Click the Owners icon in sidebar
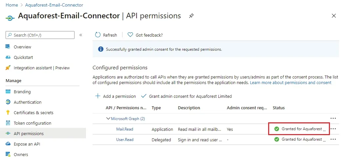 (x=8, y=154)
